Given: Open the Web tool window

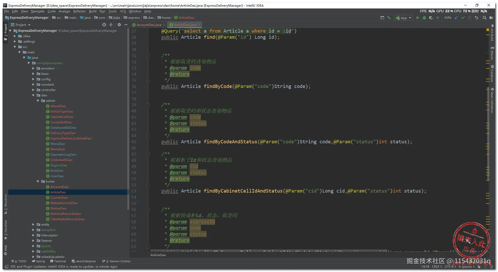Looking at the screenshot, I should pos(6,250).
